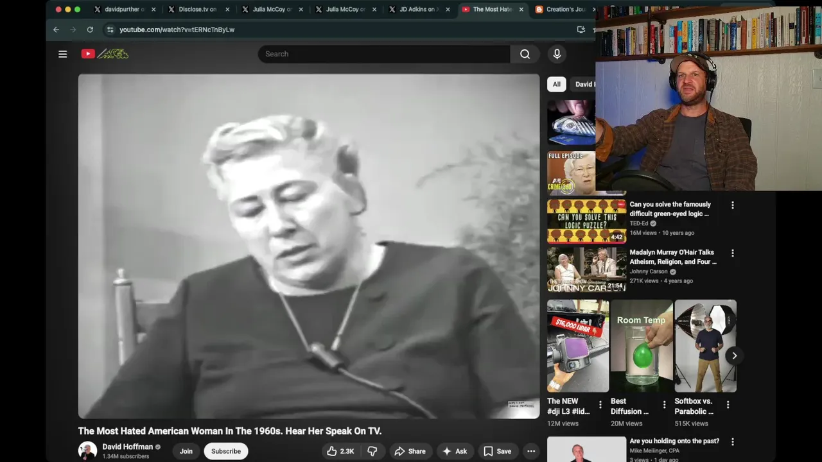Close the Disclose.tv tab
This screenshot has height=462, width=822.
[x=227, y=10]
